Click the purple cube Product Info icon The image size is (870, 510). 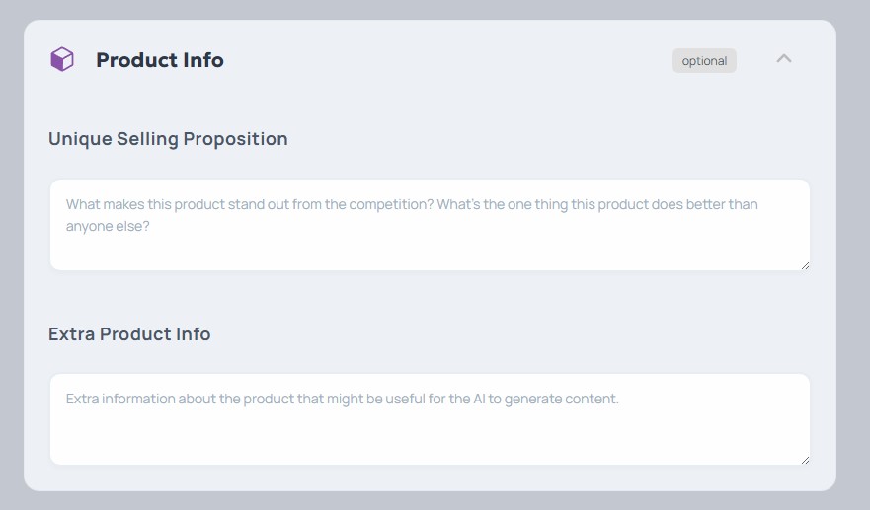[x=62, y=60]
